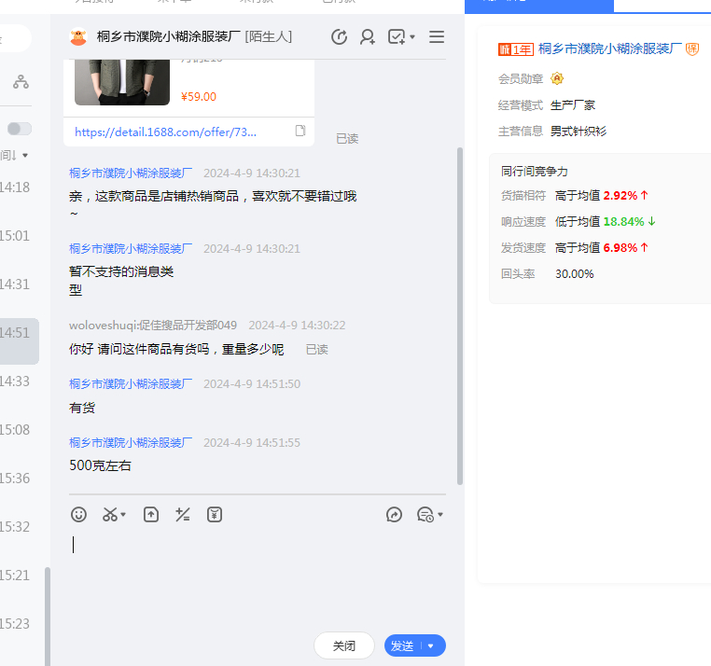Click the jacket product thumbnail image
Screen dimensions: 711x666
(122, 81)
